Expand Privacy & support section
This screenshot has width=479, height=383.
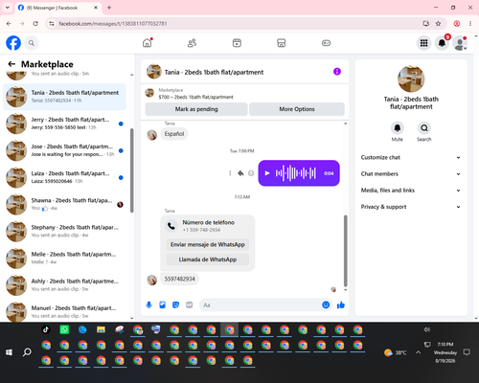pos(411,207)
